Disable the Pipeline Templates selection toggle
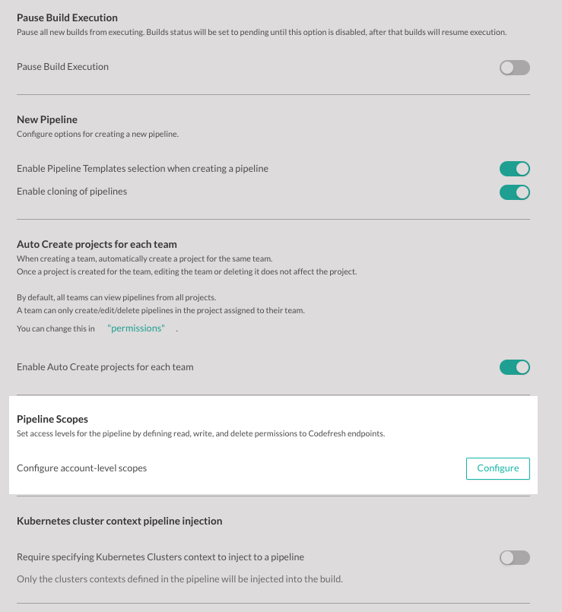 pyautogui.click(x=514, y=169)
